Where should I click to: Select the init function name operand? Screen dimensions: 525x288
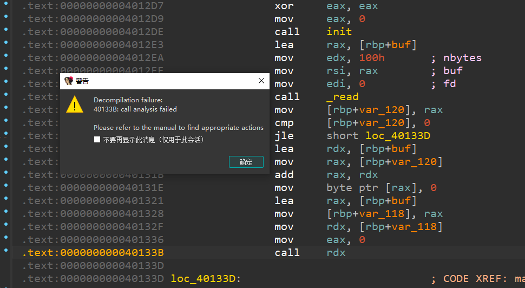point(339,32)
